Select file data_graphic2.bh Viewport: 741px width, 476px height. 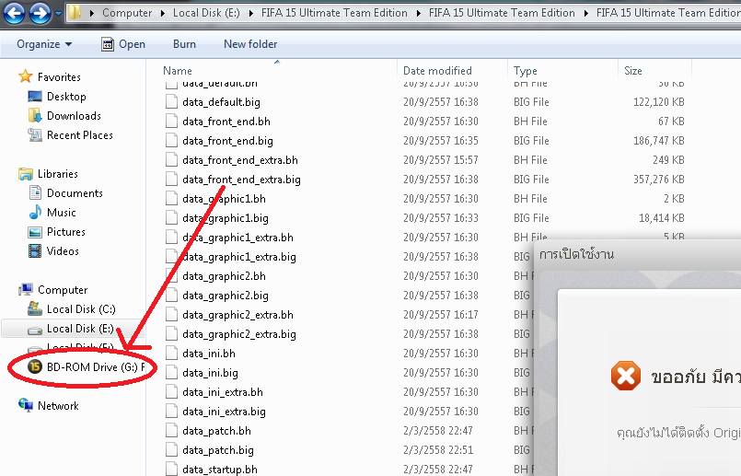[x=224, y=276]
